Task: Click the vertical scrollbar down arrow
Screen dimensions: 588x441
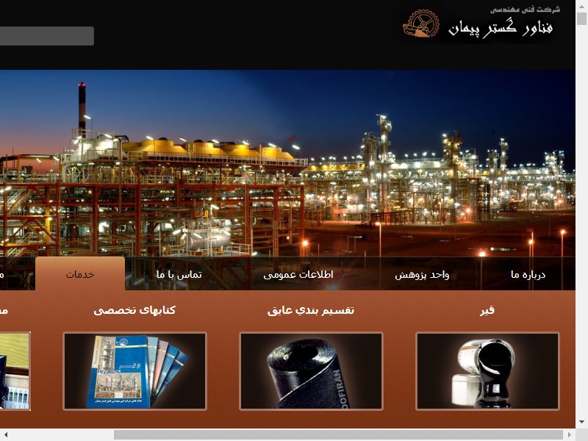Action: [581, 422]
